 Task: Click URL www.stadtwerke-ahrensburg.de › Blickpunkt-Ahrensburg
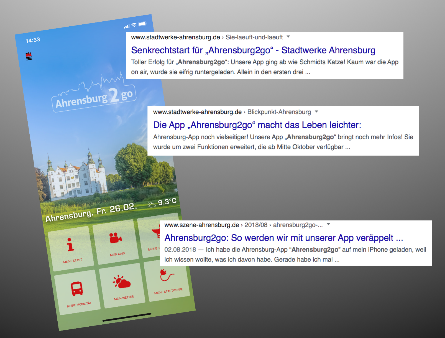(x=232, y=112)
